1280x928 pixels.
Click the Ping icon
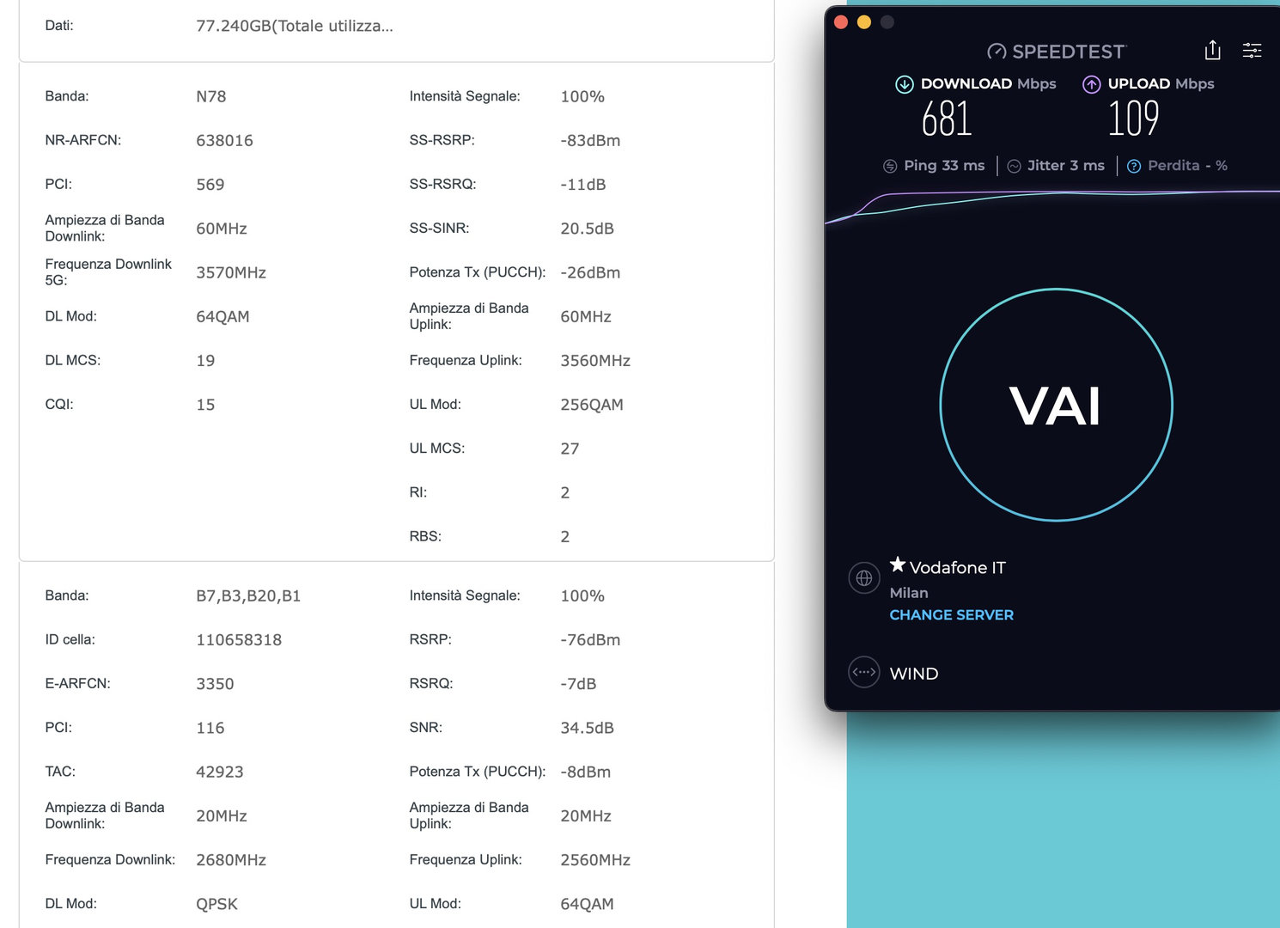[x=890, y=166]
